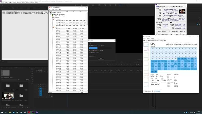
Task: Click the 46% utilization value in Task Manager
Action: (153, 76)
